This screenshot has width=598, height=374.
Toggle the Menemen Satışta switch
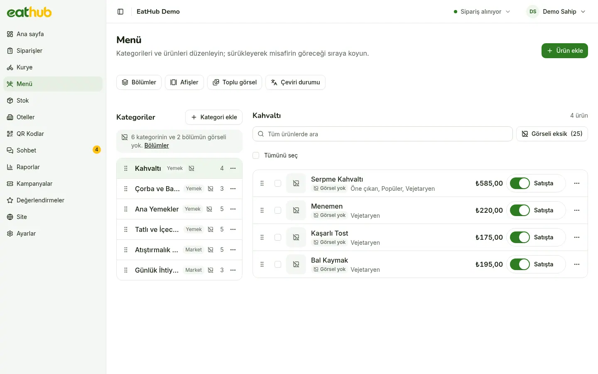[x=520, y=210]
